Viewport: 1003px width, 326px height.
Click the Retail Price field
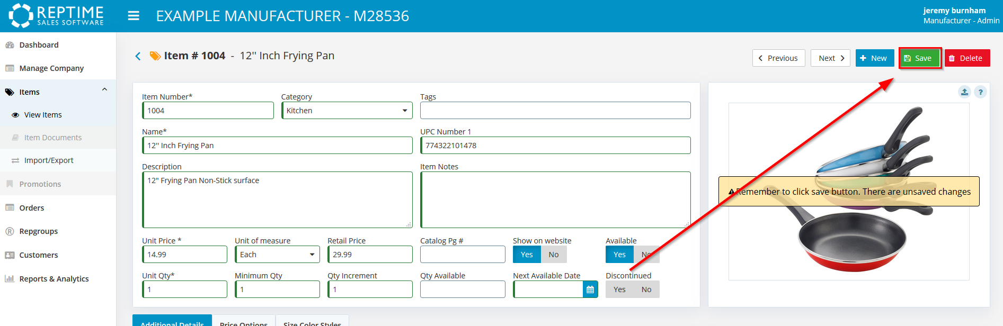[370, 255]
